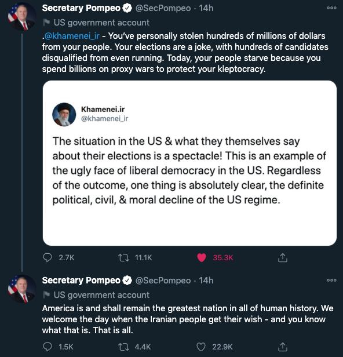Click the Secretary Pompeo name on first tweet

(81, 8)
